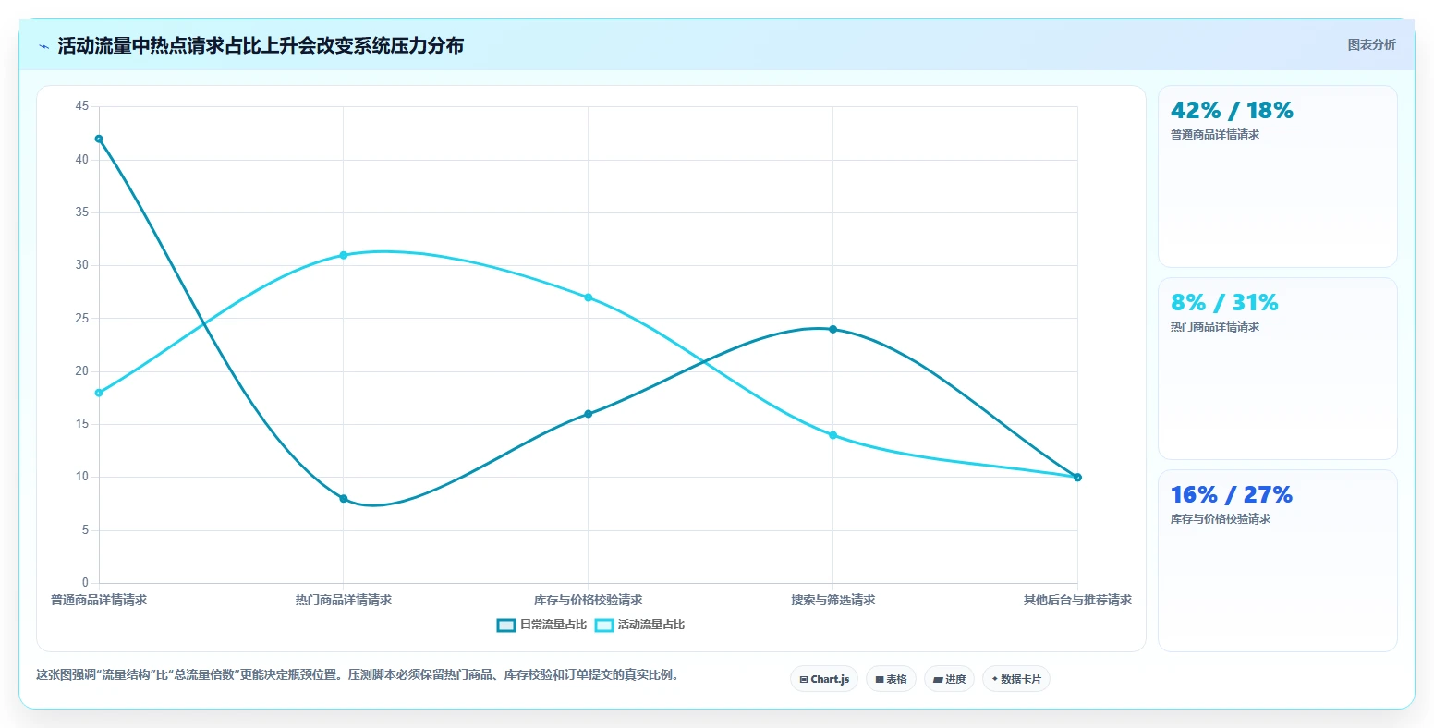Toggle the 活动流量占比 legend item

tap(639, 625)
